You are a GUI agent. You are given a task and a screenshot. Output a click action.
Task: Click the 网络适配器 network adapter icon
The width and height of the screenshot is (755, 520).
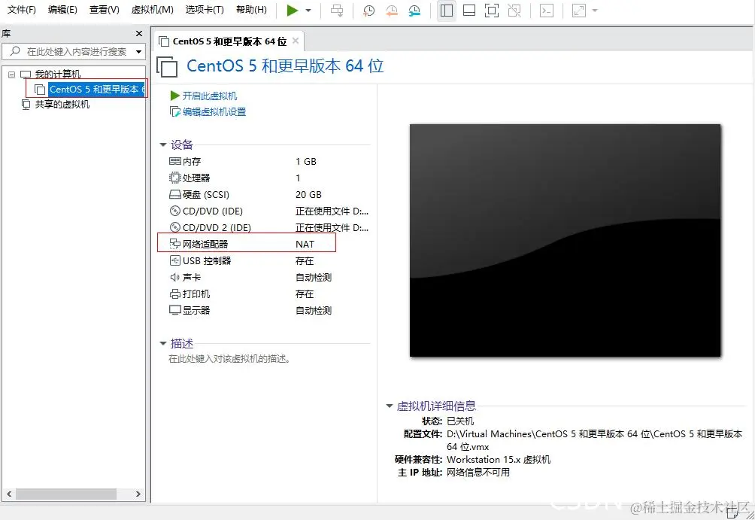tap(174, 244)
